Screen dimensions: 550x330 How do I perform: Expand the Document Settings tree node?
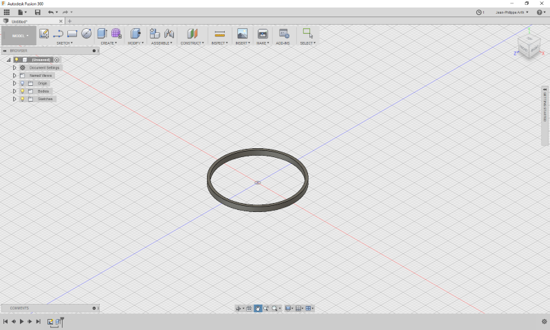tap(14, 68)
